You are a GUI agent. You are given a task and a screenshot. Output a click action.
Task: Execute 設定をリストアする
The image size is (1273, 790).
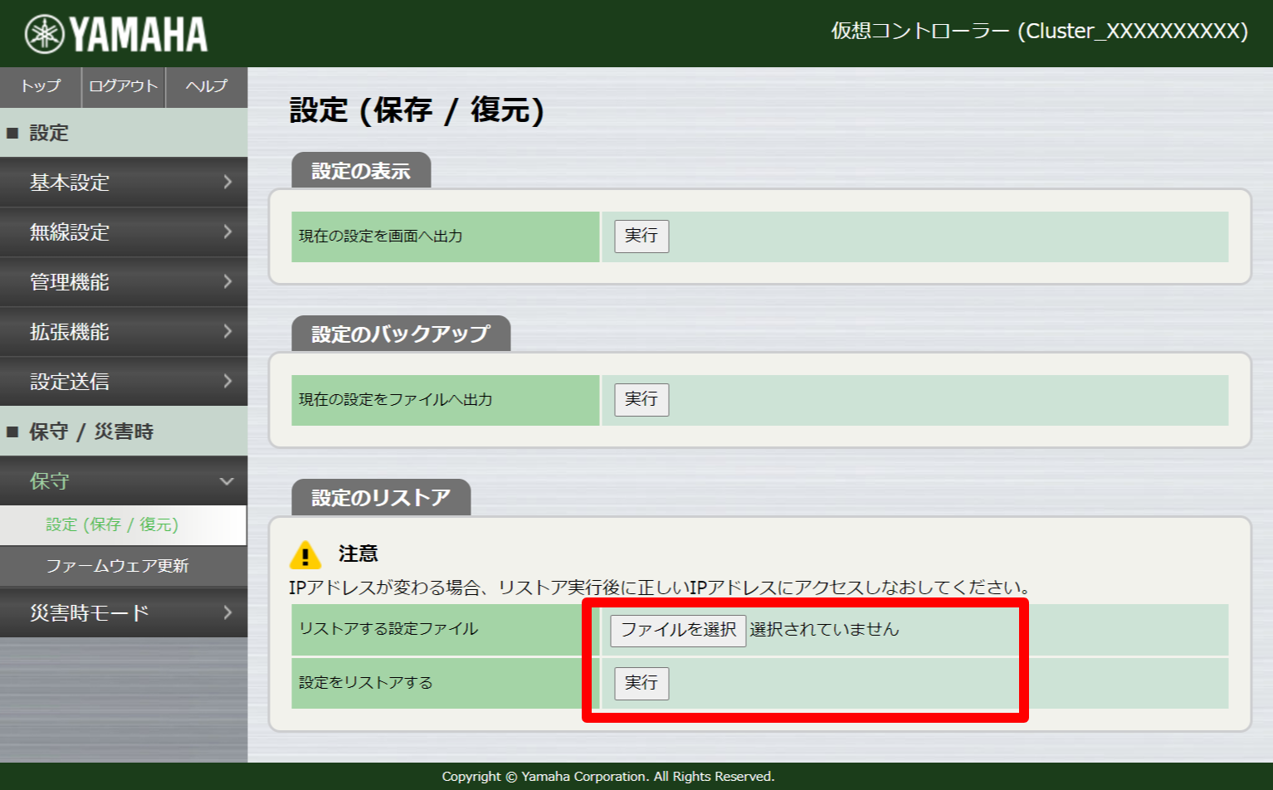coord(640,683)
